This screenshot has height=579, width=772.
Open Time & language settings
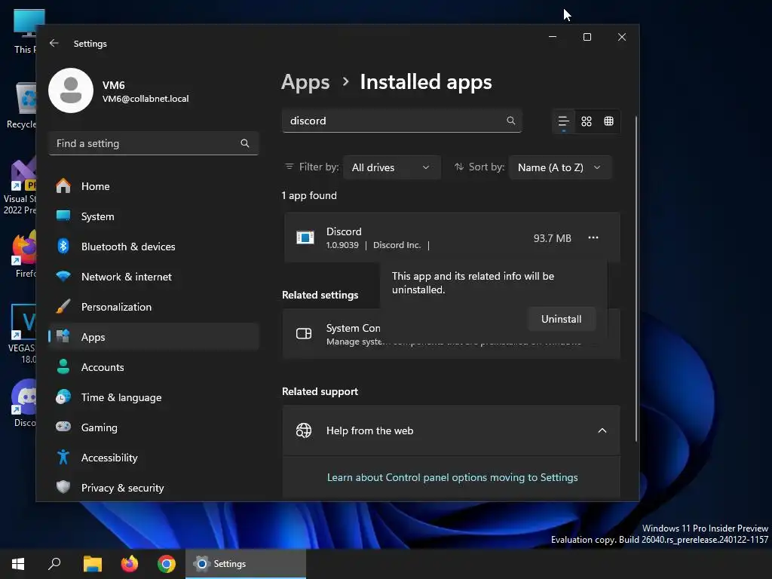pos(154,397)
